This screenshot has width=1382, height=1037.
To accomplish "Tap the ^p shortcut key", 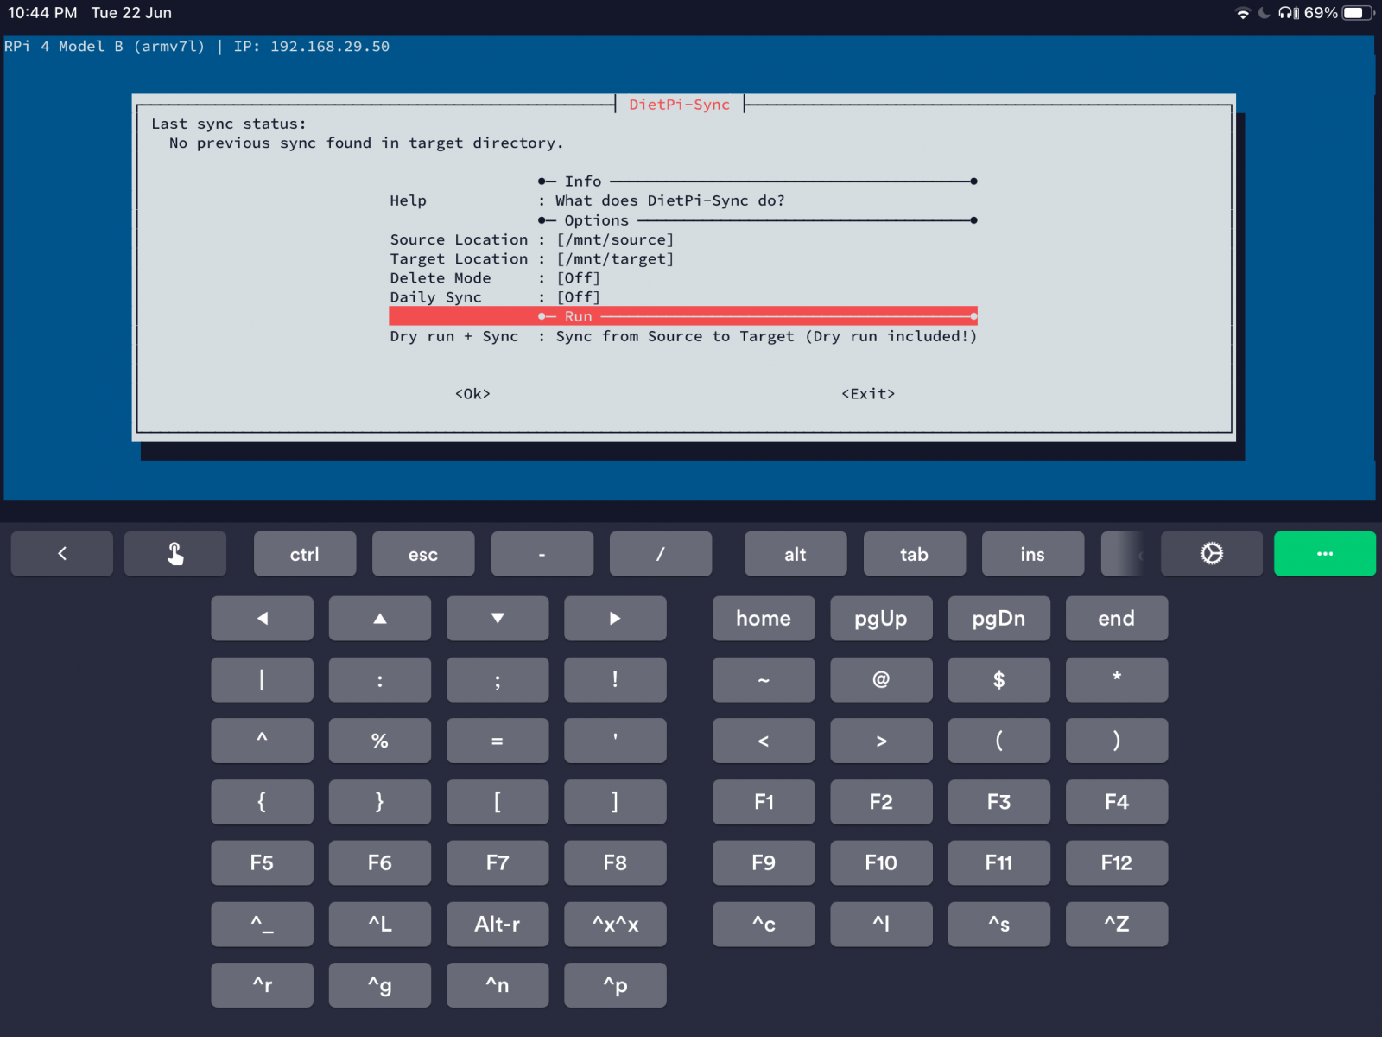I will coord(615,985).
